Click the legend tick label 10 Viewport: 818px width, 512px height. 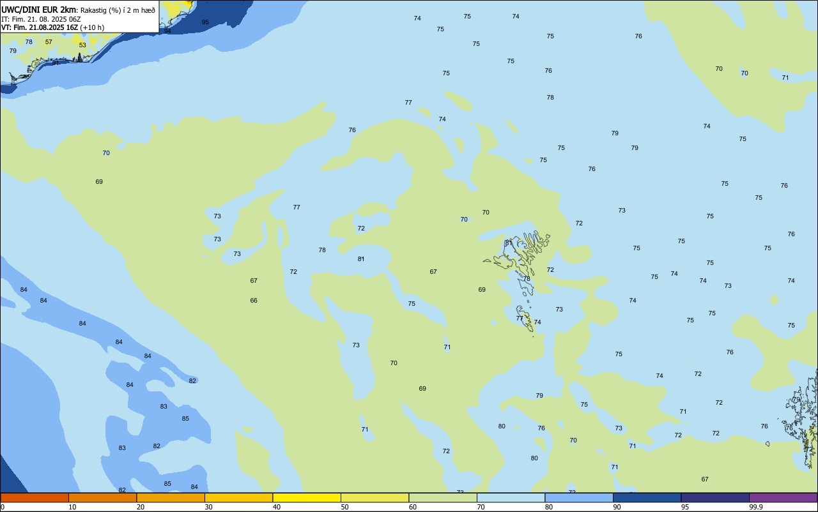pyautogui.click(x=73, y=507)
